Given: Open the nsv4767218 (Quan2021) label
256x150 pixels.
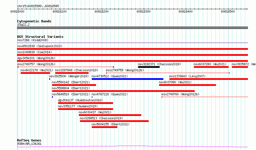Looking at the screenshot, I should point(110,94).
